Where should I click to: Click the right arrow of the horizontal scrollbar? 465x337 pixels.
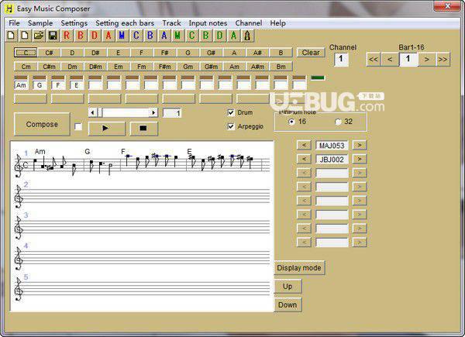click(x=153, y=112)
